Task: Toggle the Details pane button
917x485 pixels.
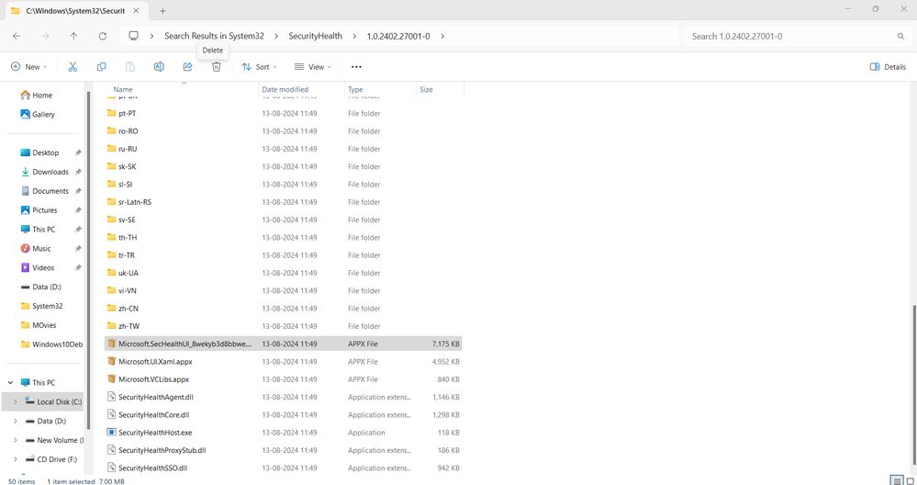Action: pos(888,67)
